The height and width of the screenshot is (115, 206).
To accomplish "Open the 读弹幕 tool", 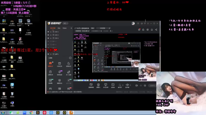I will tap(50, 81).
